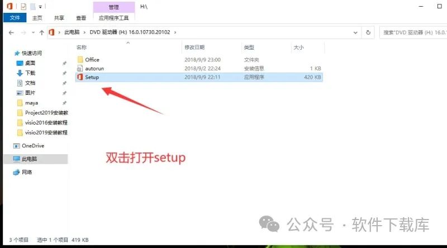The height and width of the screenshot is (248, 447).
Task: Click DVD 驱动器 (H:) breadcrumb segment
Action: 130,32
